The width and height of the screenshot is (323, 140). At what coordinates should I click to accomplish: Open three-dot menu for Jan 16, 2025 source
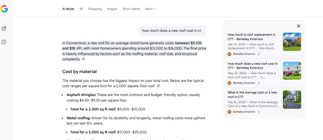click(259, 54)
